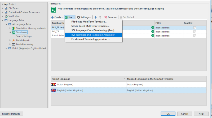212x118 pixels.
Task: Select the RYS_TB termbase name
Action: tap(55, 32)
